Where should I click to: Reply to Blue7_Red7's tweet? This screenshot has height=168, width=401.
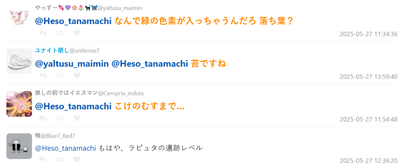pos(43,159)
